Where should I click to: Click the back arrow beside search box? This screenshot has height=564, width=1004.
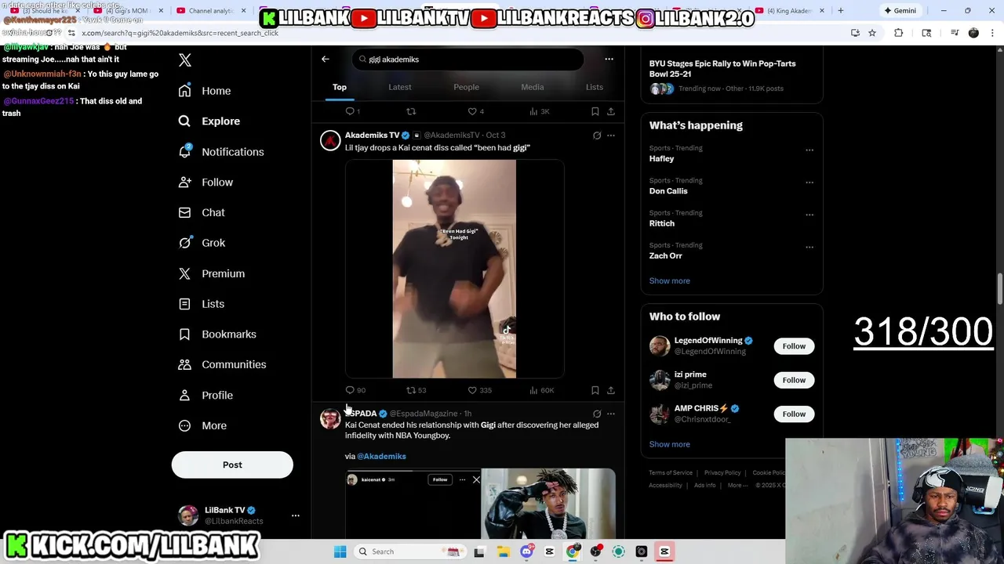point(326,60)
